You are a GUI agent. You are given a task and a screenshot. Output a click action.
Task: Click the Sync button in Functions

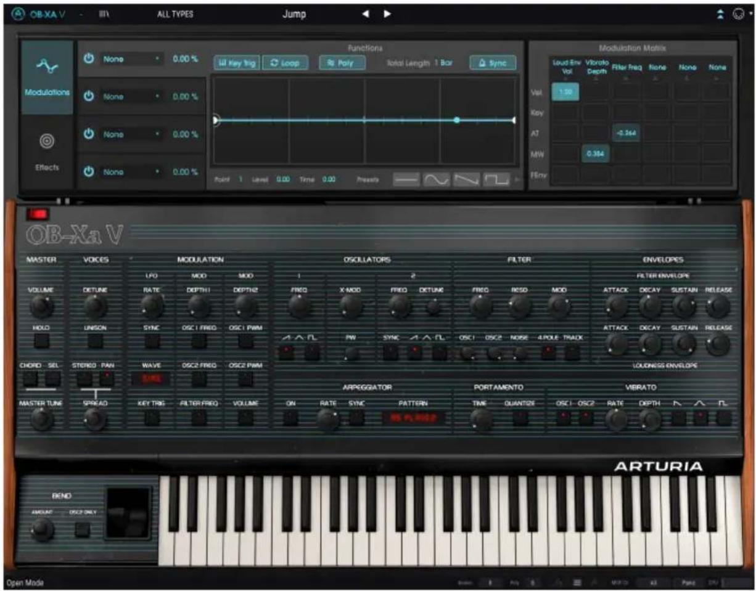point(492,63)
